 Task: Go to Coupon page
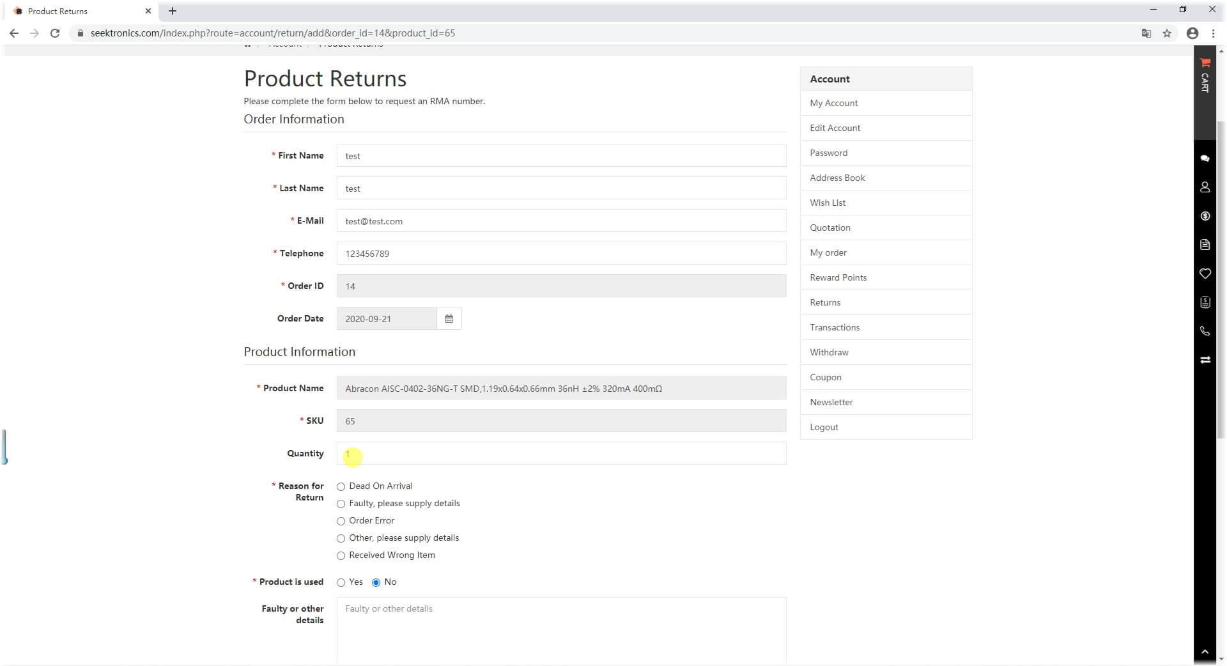click(x=886, y=377)
